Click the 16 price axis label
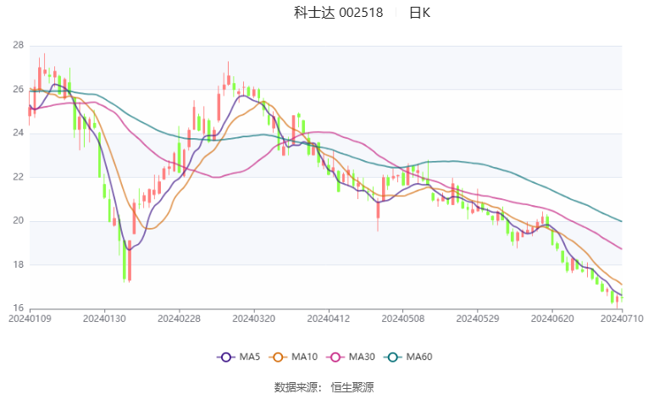This screenshot has width=648, height=394. (17, 308)
